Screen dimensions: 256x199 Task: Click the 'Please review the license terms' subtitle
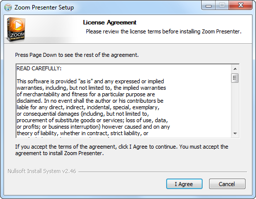point(164,31)
